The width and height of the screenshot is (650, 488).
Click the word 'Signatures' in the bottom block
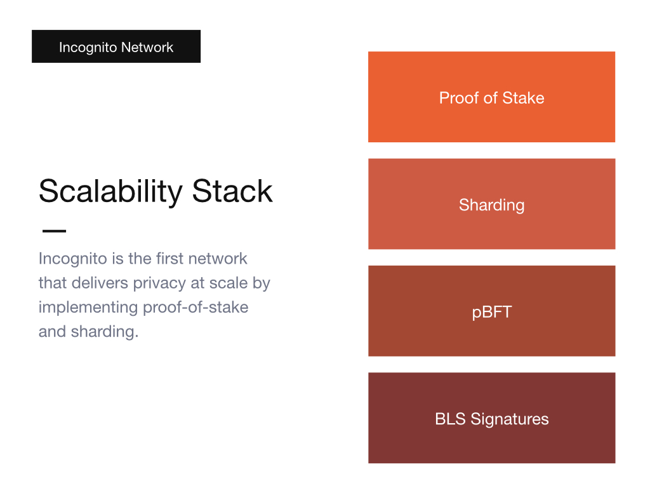click(x=510, y=419)
